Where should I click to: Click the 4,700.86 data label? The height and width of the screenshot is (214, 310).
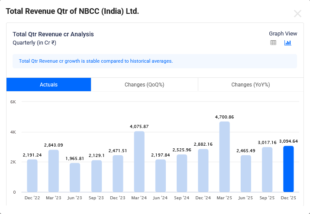[224, 117]
